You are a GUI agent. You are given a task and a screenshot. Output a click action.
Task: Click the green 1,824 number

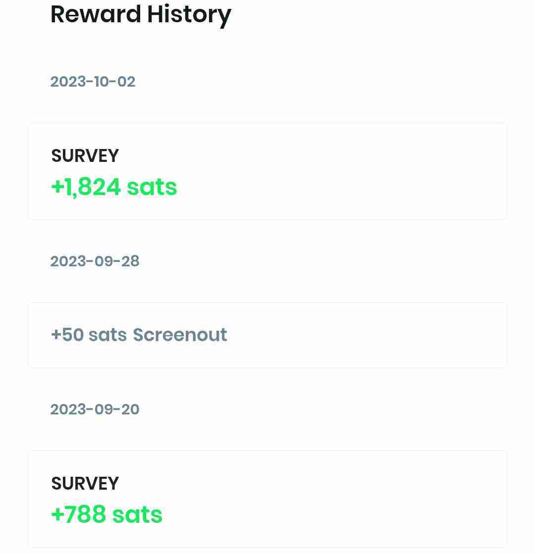(x=93, y=187)
